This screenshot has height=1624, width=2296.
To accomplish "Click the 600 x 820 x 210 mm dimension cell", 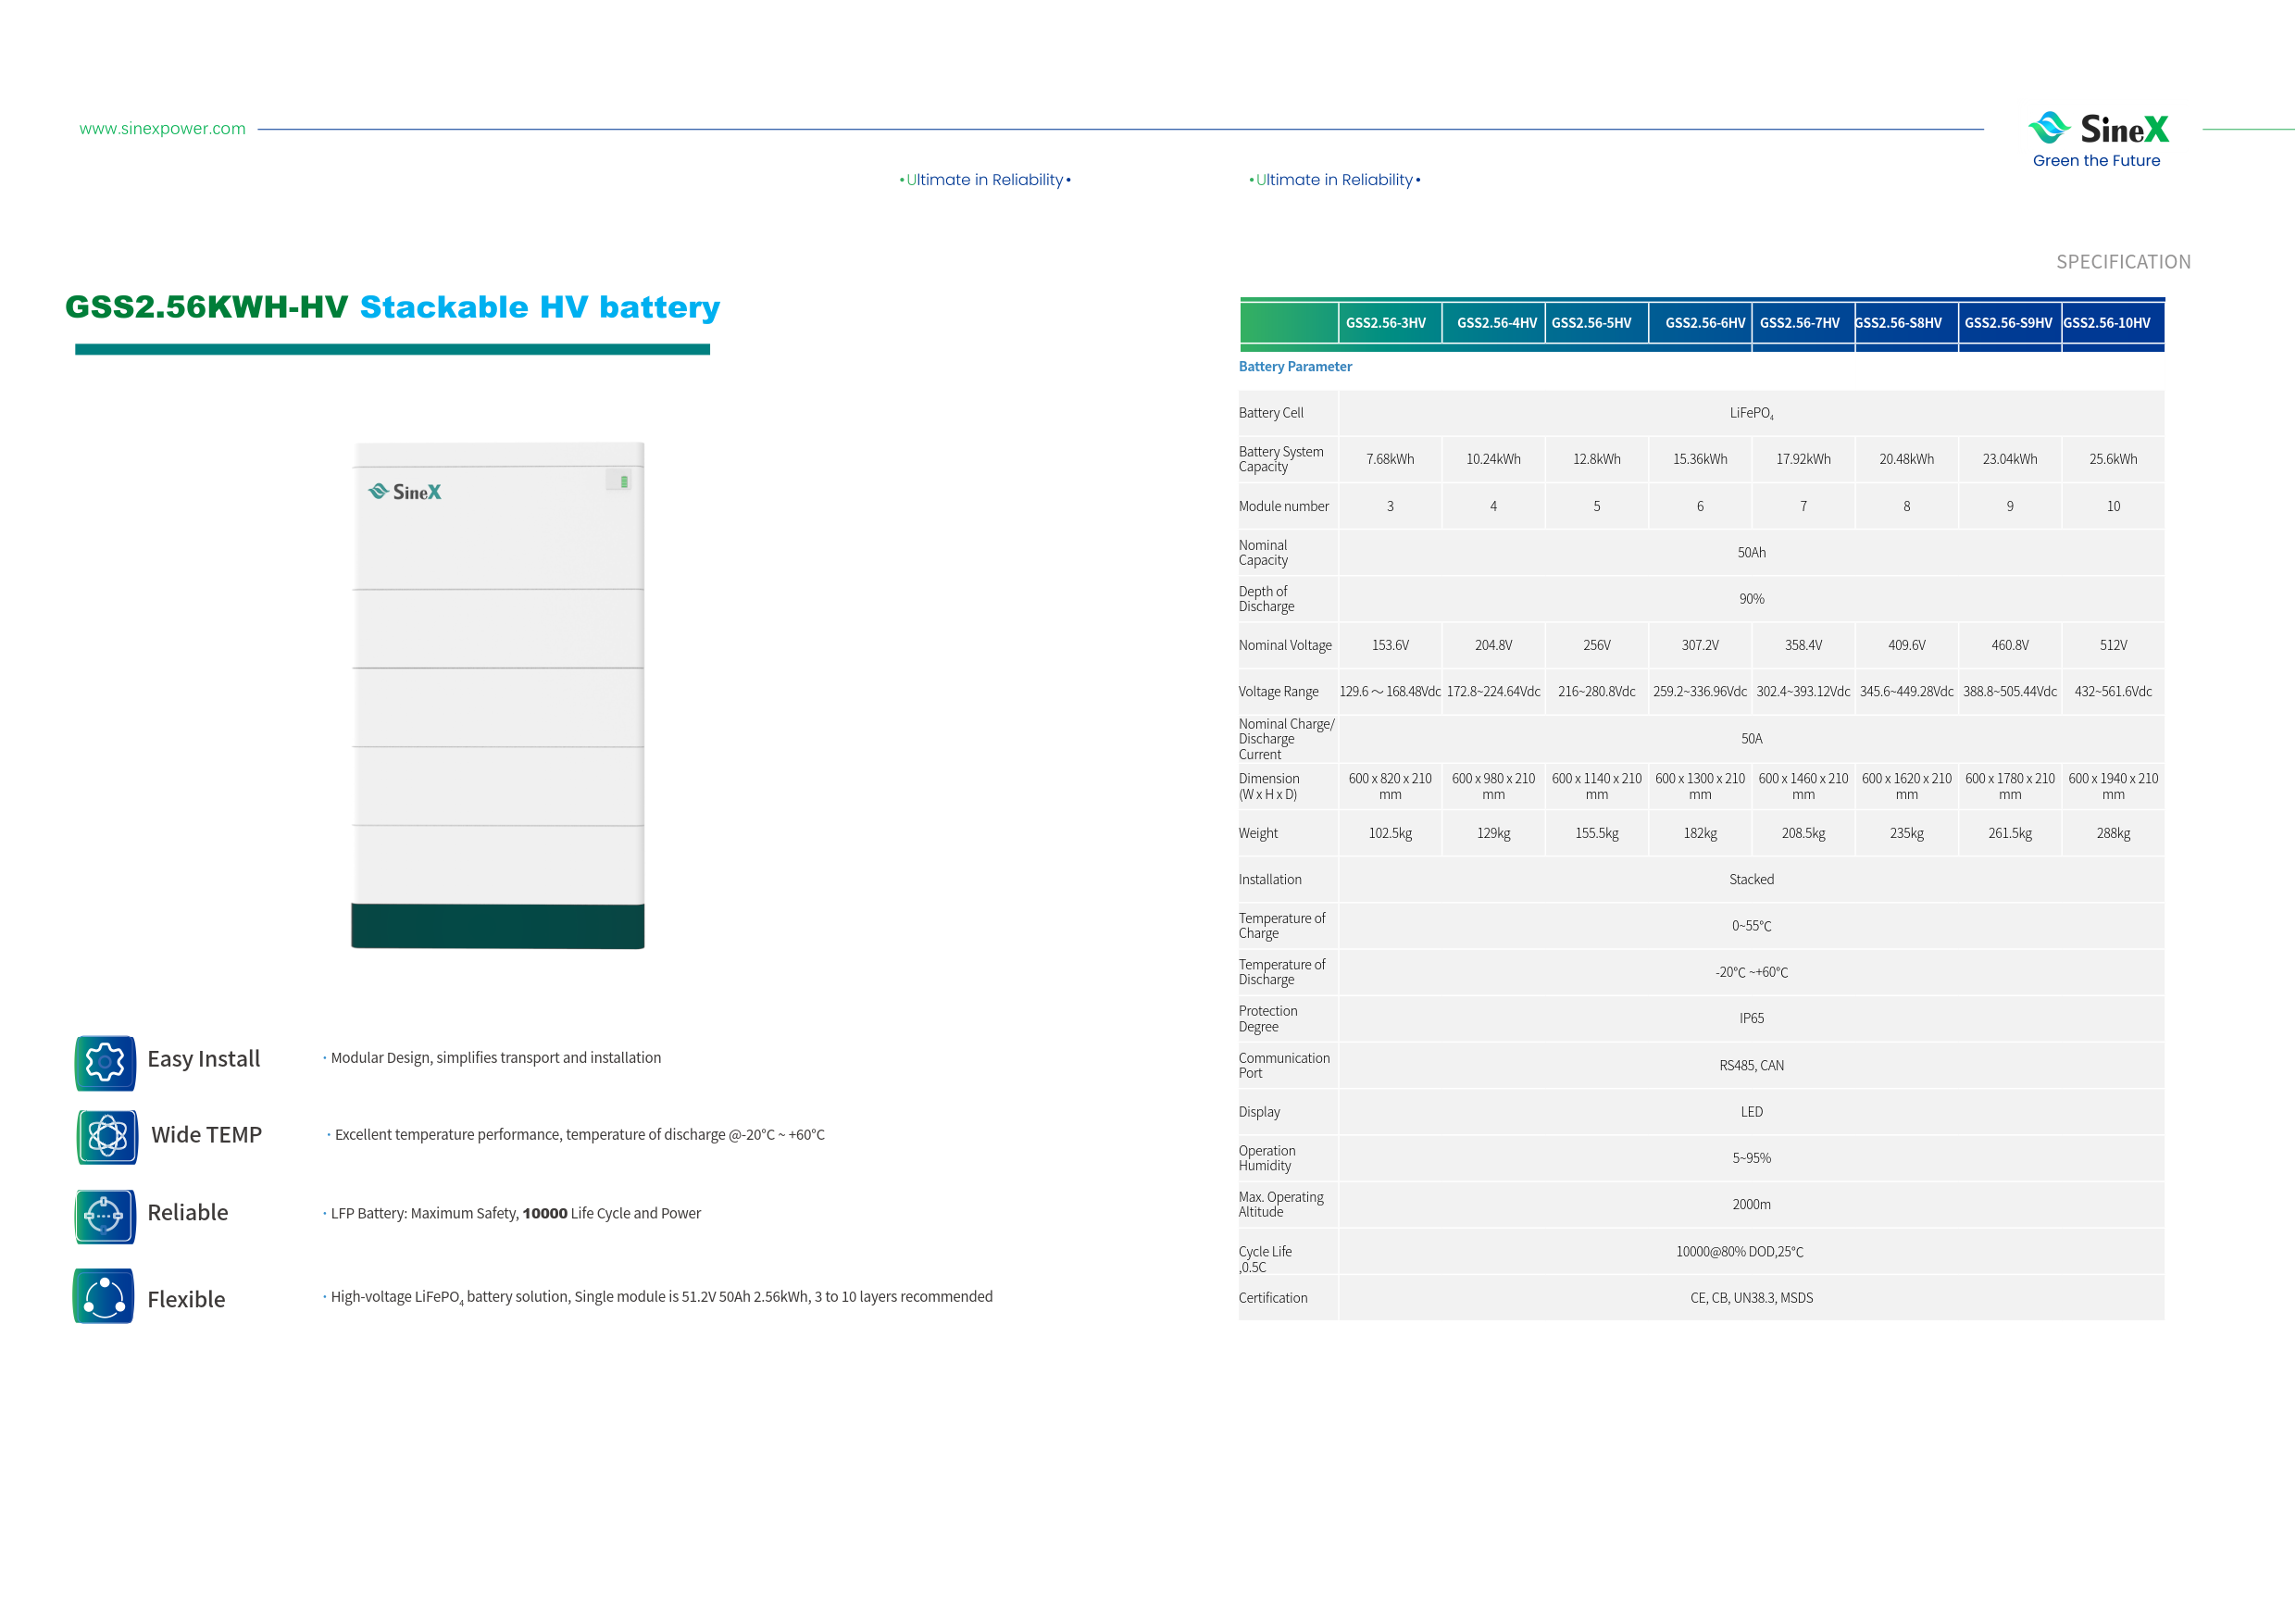I will (x=1390, y=787).
